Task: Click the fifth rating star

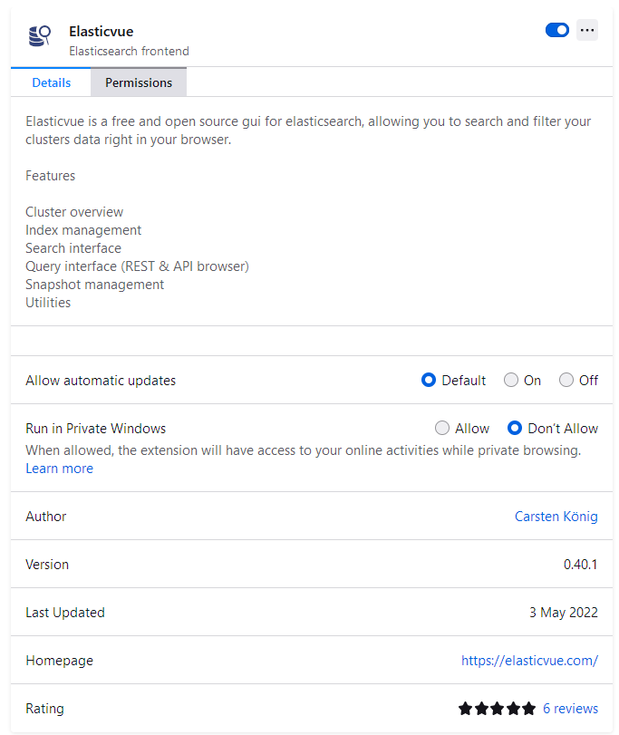Action: 528,708
